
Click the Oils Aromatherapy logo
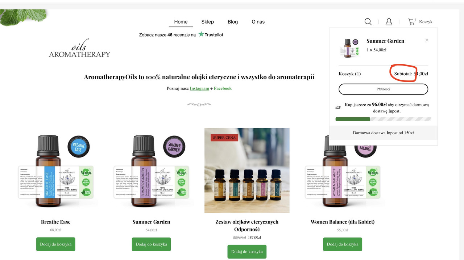click(x=79, y=48)
